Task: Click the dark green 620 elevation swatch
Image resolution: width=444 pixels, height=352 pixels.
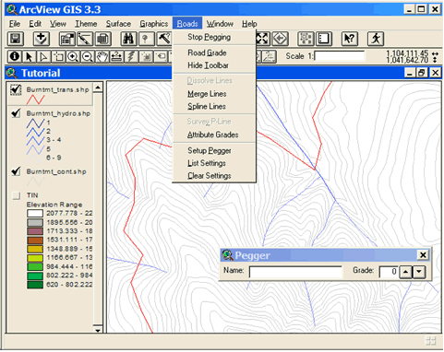Action: point(35,285)
